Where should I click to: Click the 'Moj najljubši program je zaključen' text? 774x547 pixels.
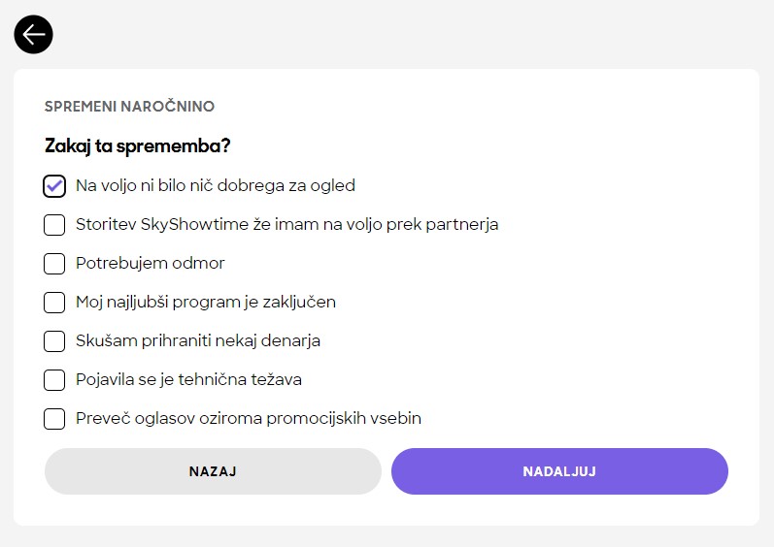206,302
